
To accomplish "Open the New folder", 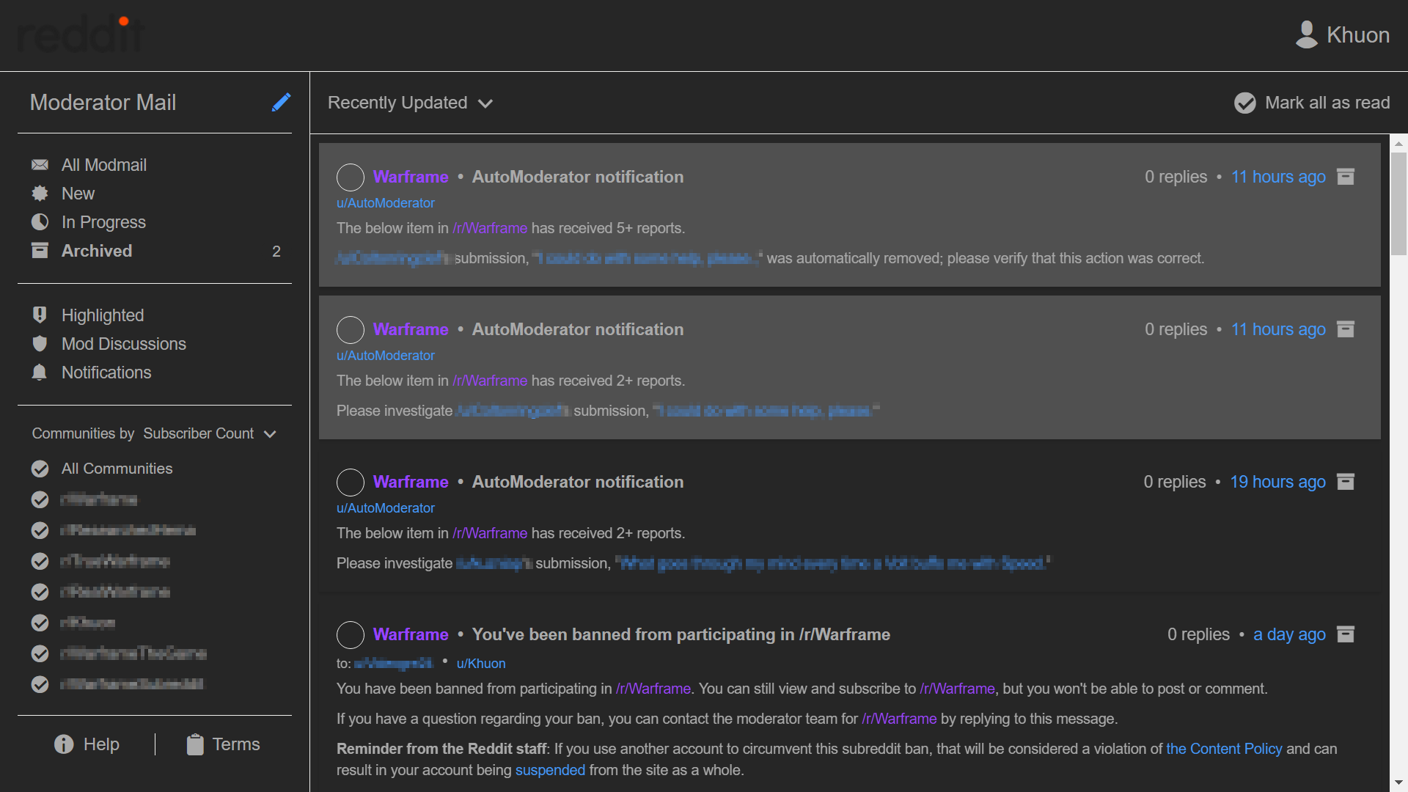I will pos(78,194).
